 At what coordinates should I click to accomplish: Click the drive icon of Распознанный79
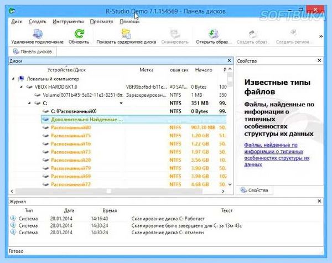coord(45,168)
